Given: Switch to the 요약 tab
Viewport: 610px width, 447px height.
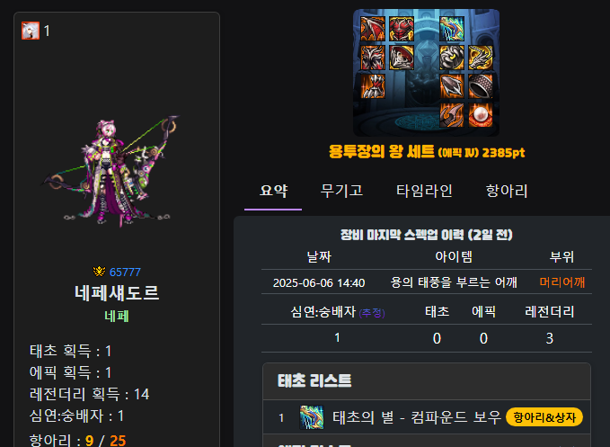Looking at the screenshot, I should 273,192.
